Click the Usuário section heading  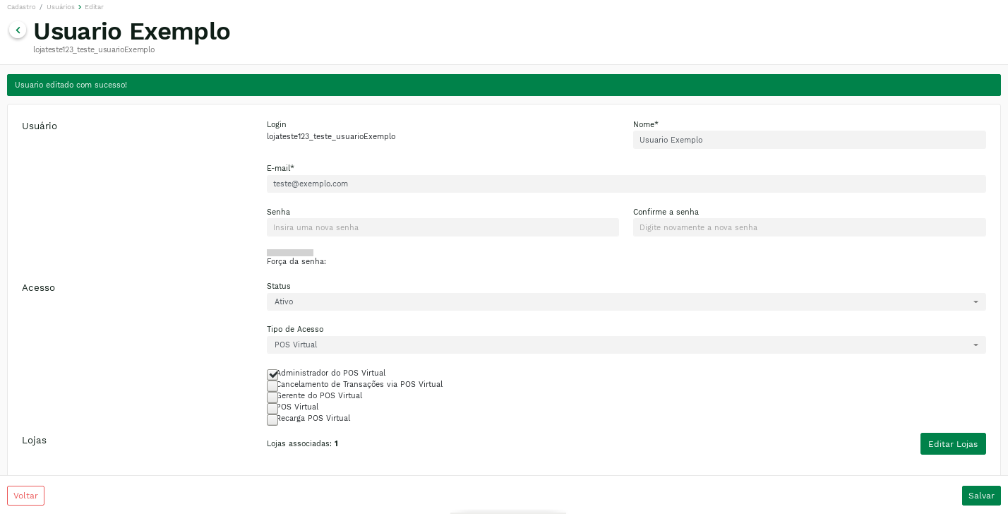coord(40,126)
